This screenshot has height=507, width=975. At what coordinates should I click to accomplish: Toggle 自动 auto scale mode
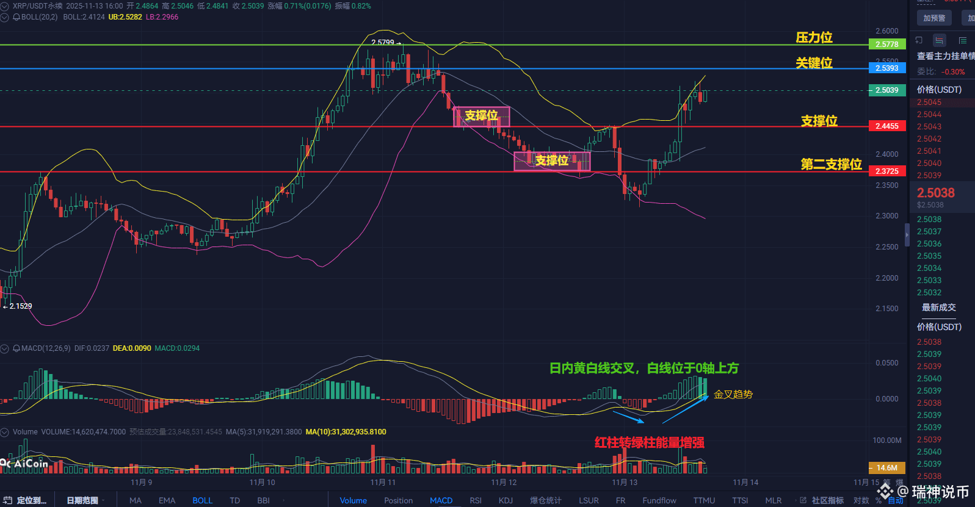click(x=896, y=500)
